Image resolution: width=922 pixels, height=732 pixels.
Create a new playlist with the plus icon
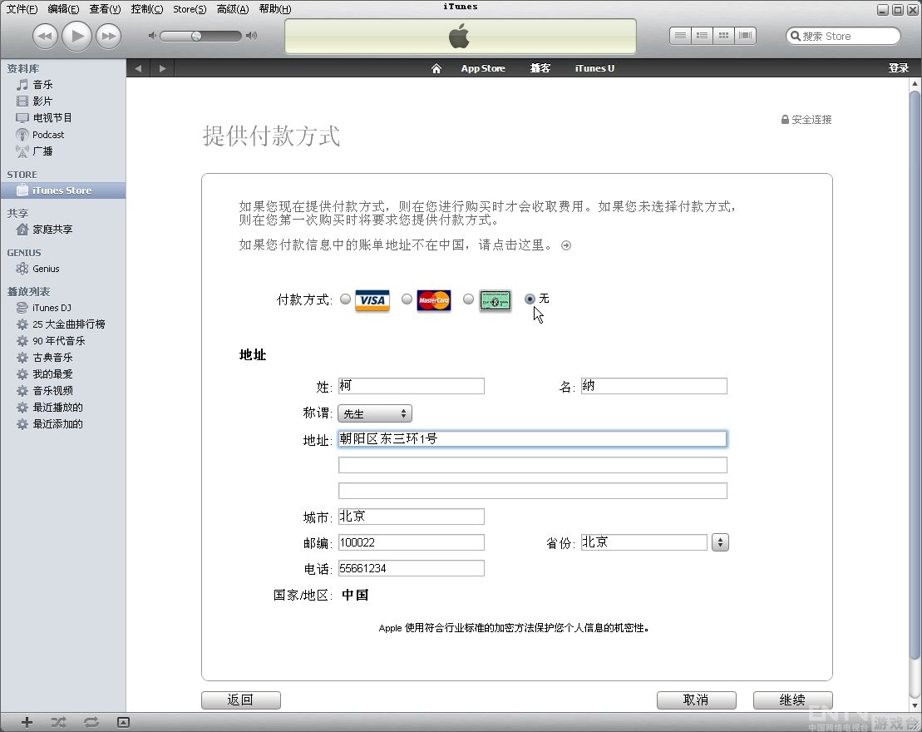(x=27, y=723)
